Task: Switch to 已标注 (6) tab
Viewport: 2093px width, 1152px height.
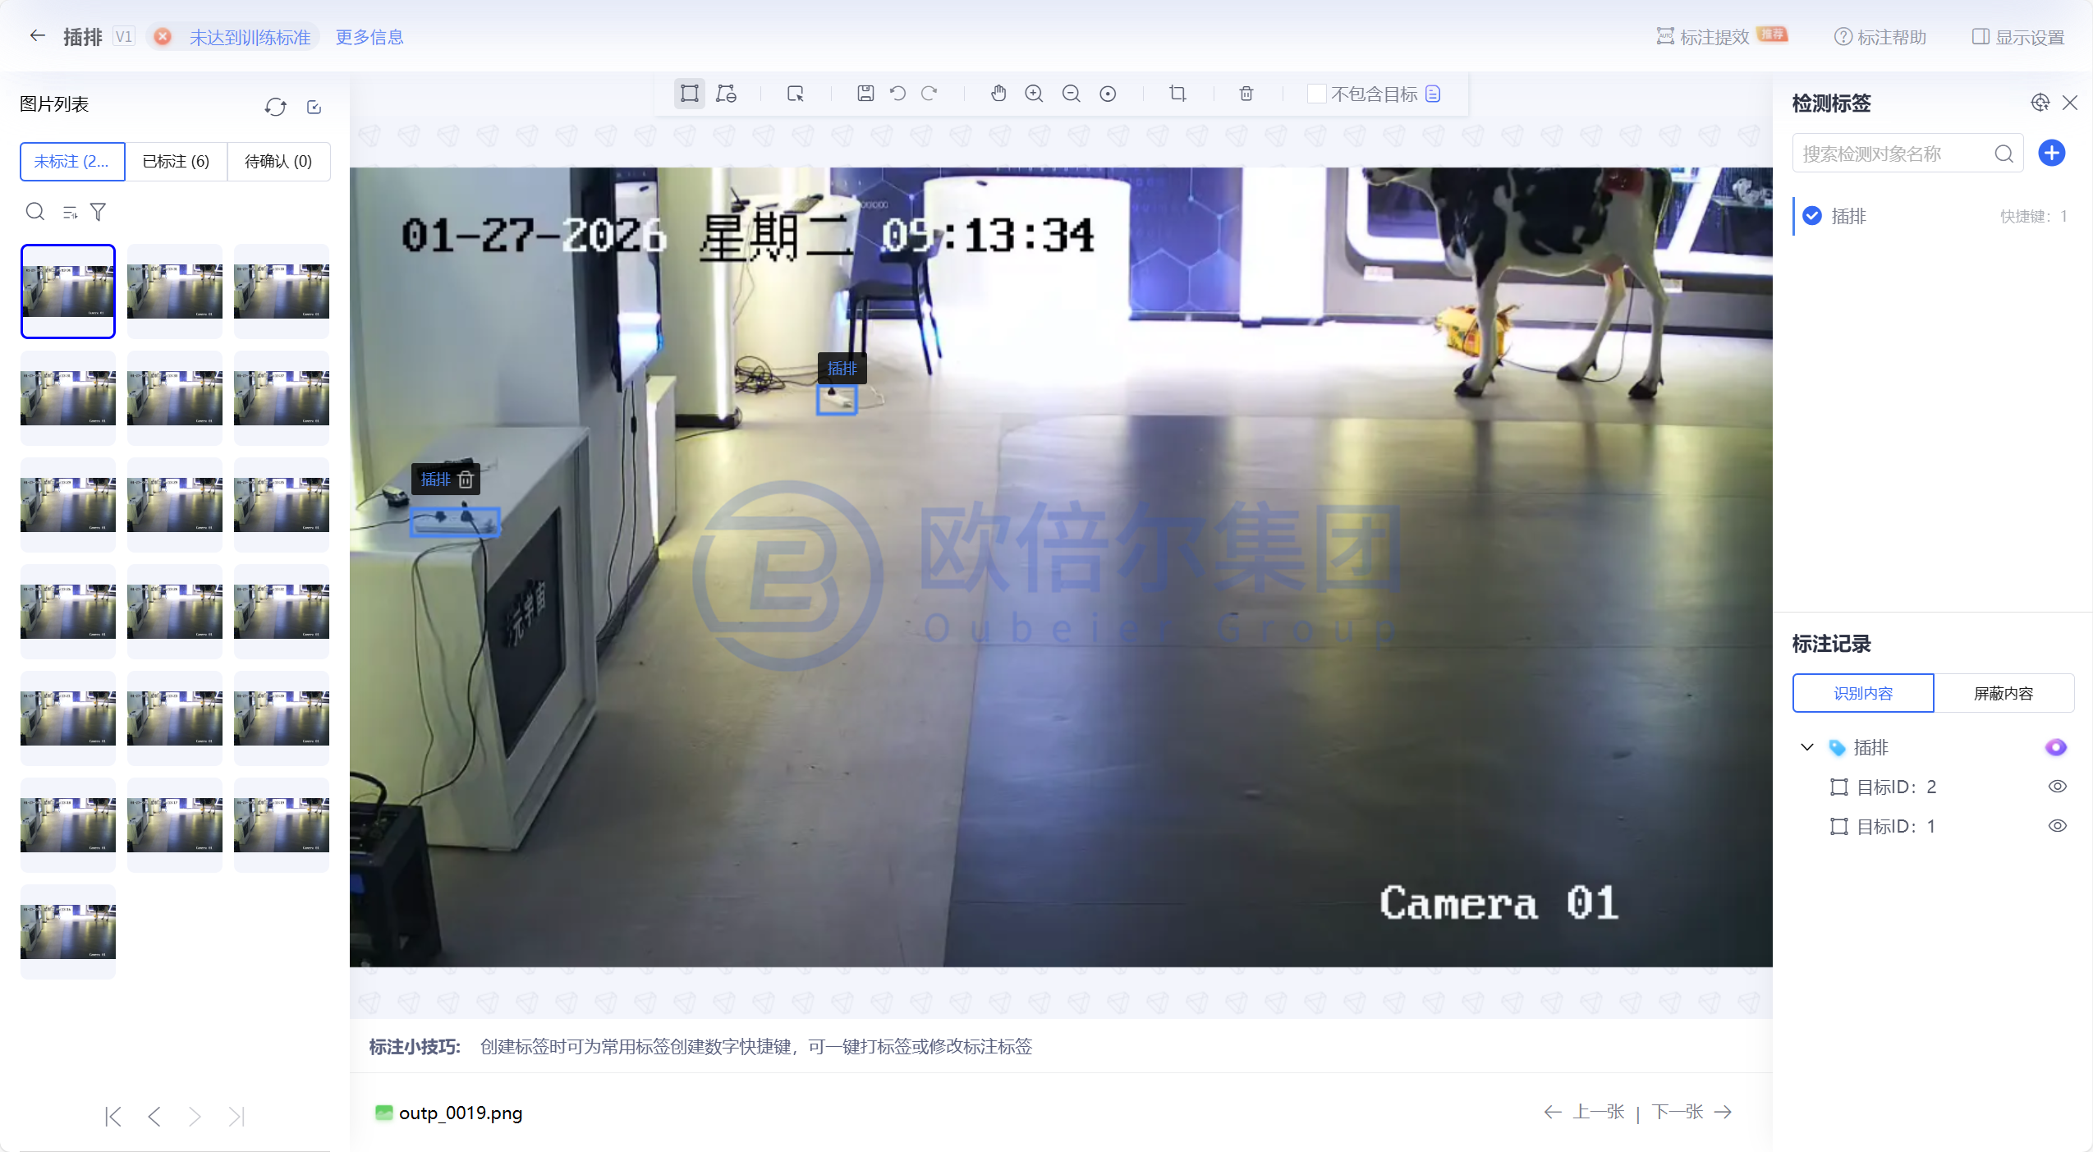Action: click(x=176, y=162)
